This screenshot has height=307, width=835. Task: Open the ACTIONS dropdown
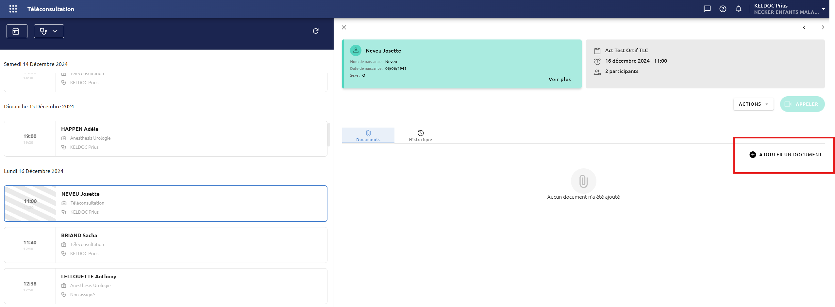pos(753,104)
